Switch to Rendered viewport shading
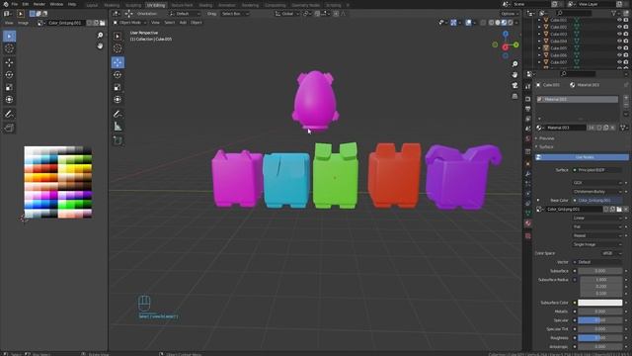The width and height of the screenshot is (632, 356). click(x=510, y=23)
